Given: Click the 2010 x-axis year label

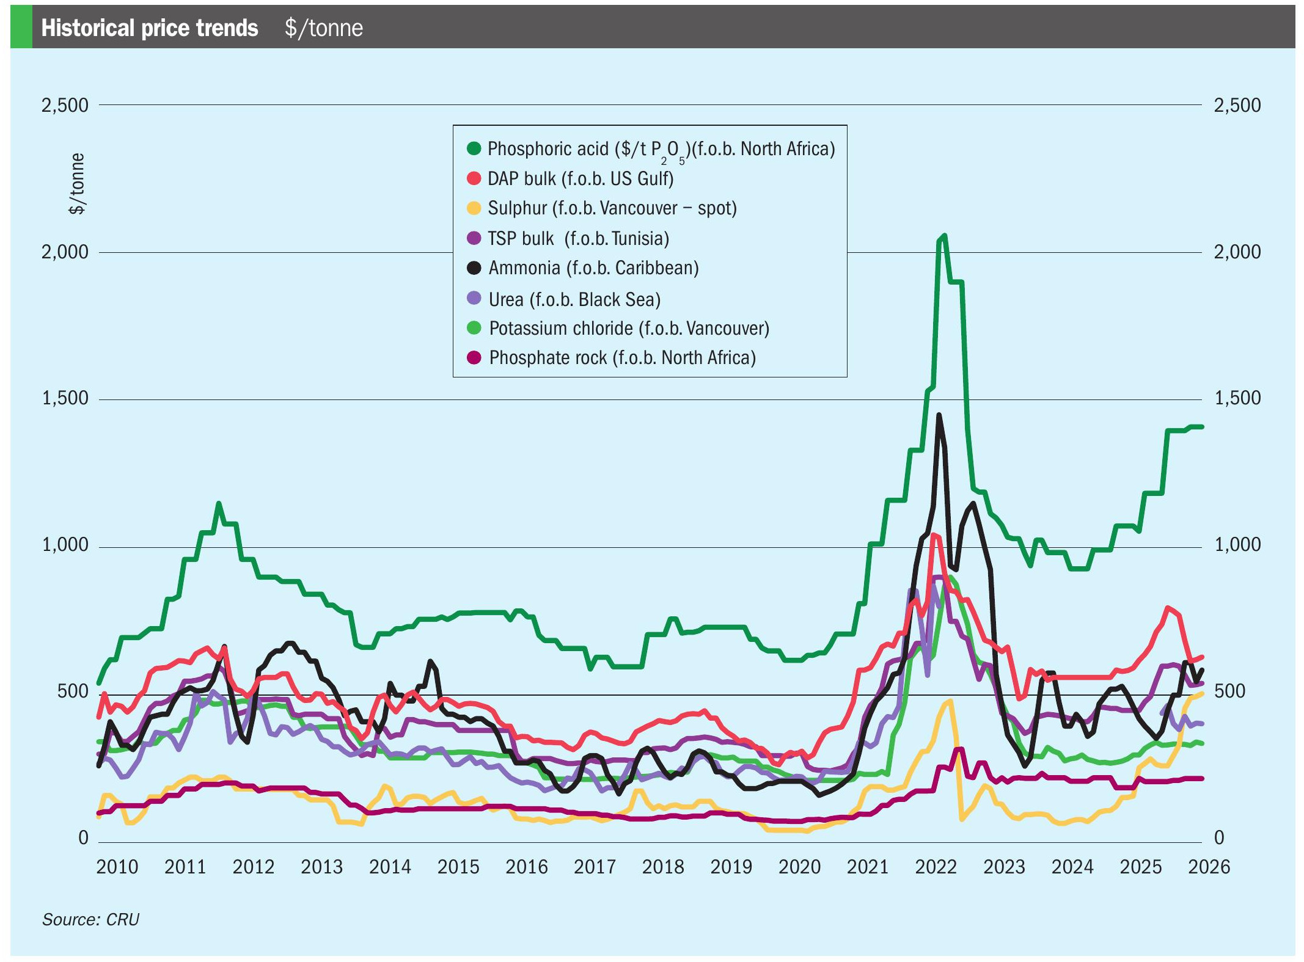Looking at the screenshot, I should pos(117,867).
